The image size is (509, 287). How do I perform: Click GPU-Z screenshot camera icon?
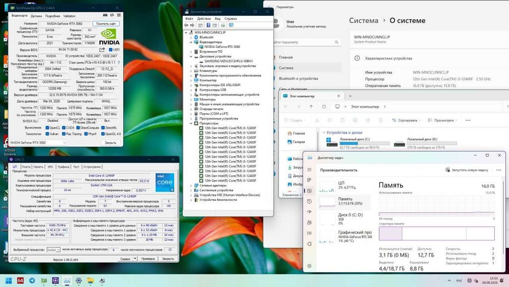(105, 15)
